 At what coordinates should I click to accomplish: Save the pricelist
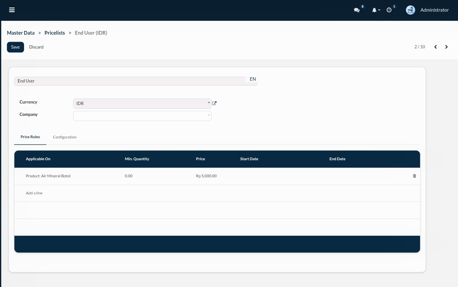15,47
